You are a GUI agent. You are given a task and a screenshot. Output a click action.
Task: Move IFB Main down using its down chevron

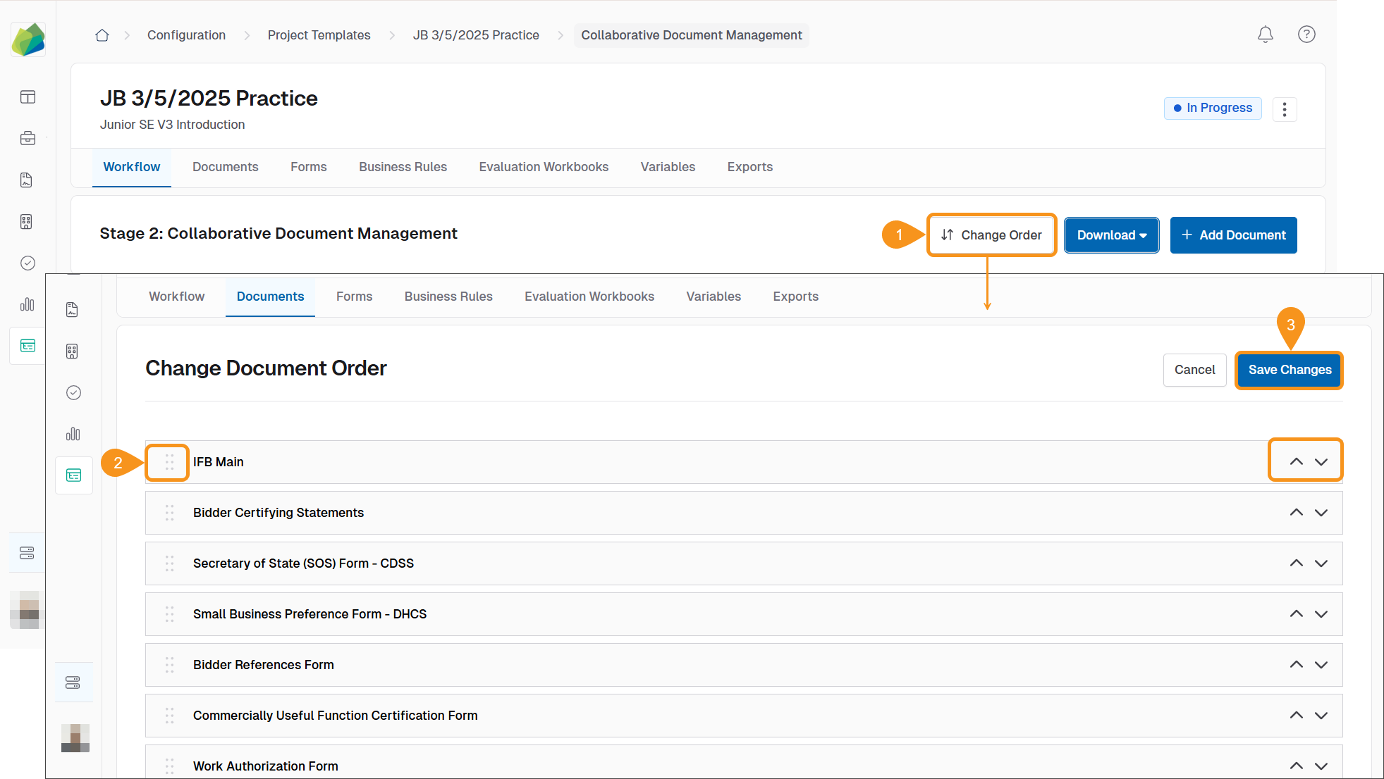pyautogui.click(x=1321, y=461)
